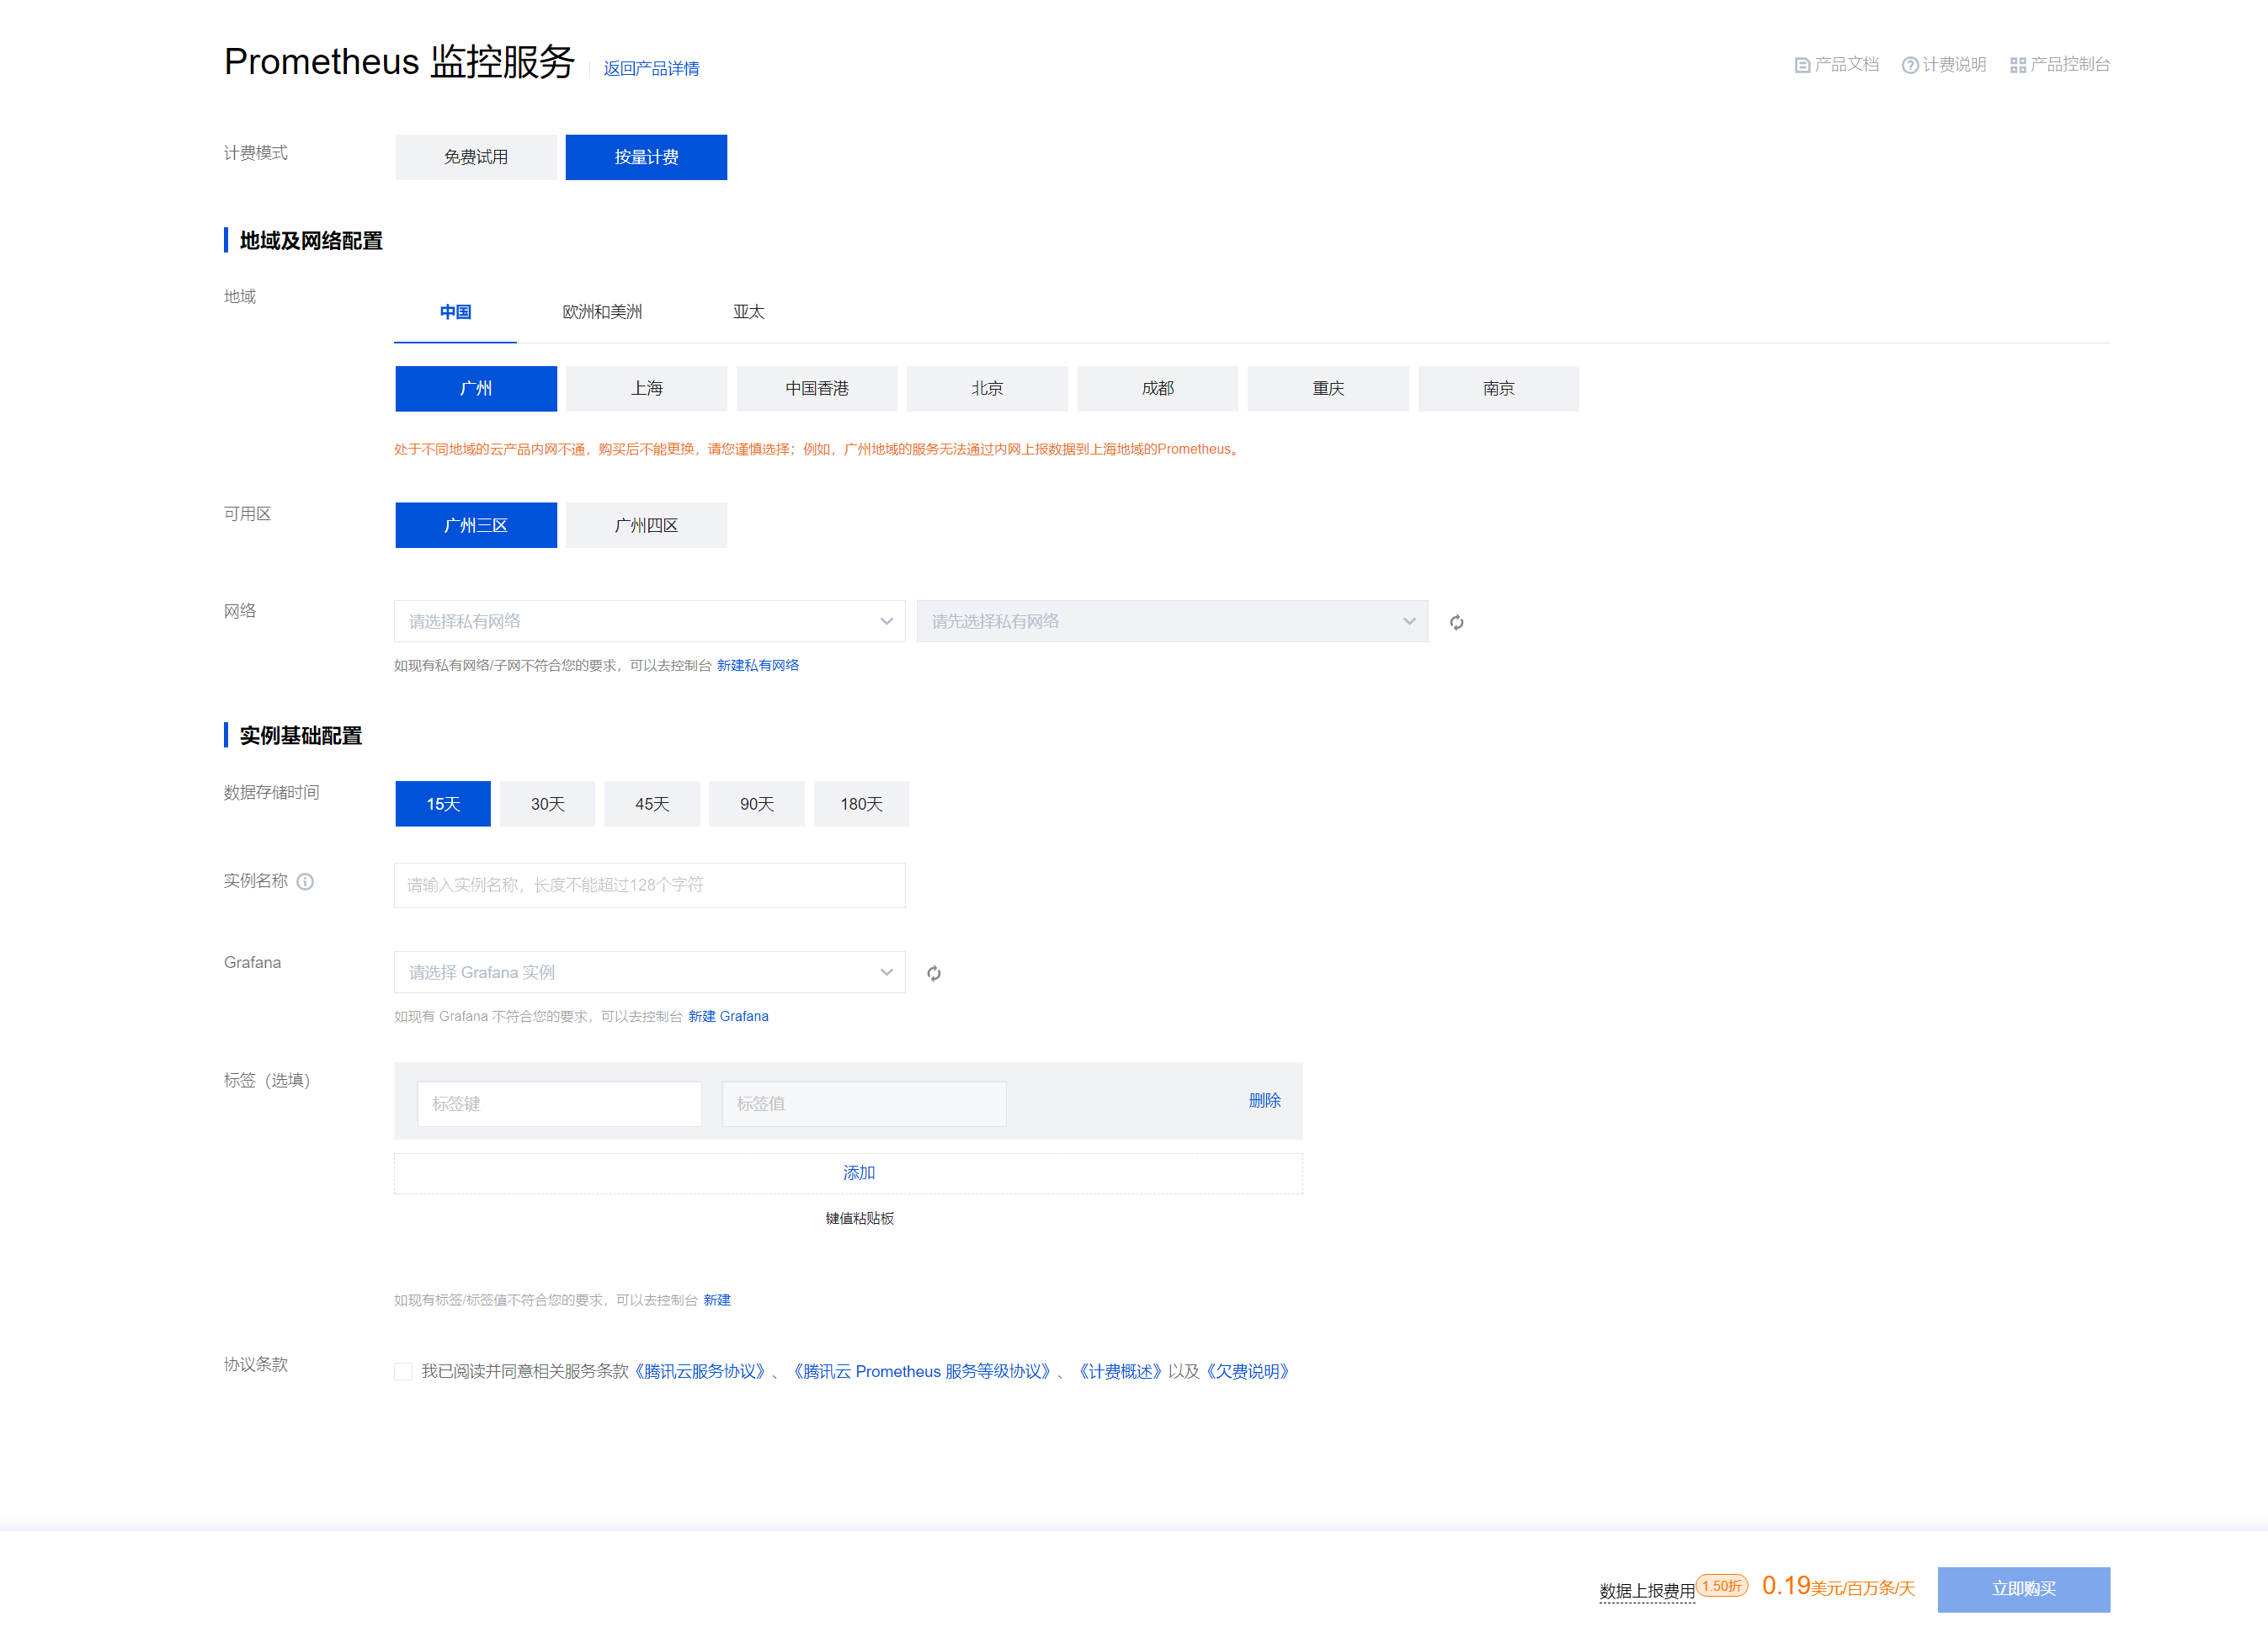Click the info icon beside 实例名称
The width and height of the screenshot is (2268, 1627).
coord(306,881)
